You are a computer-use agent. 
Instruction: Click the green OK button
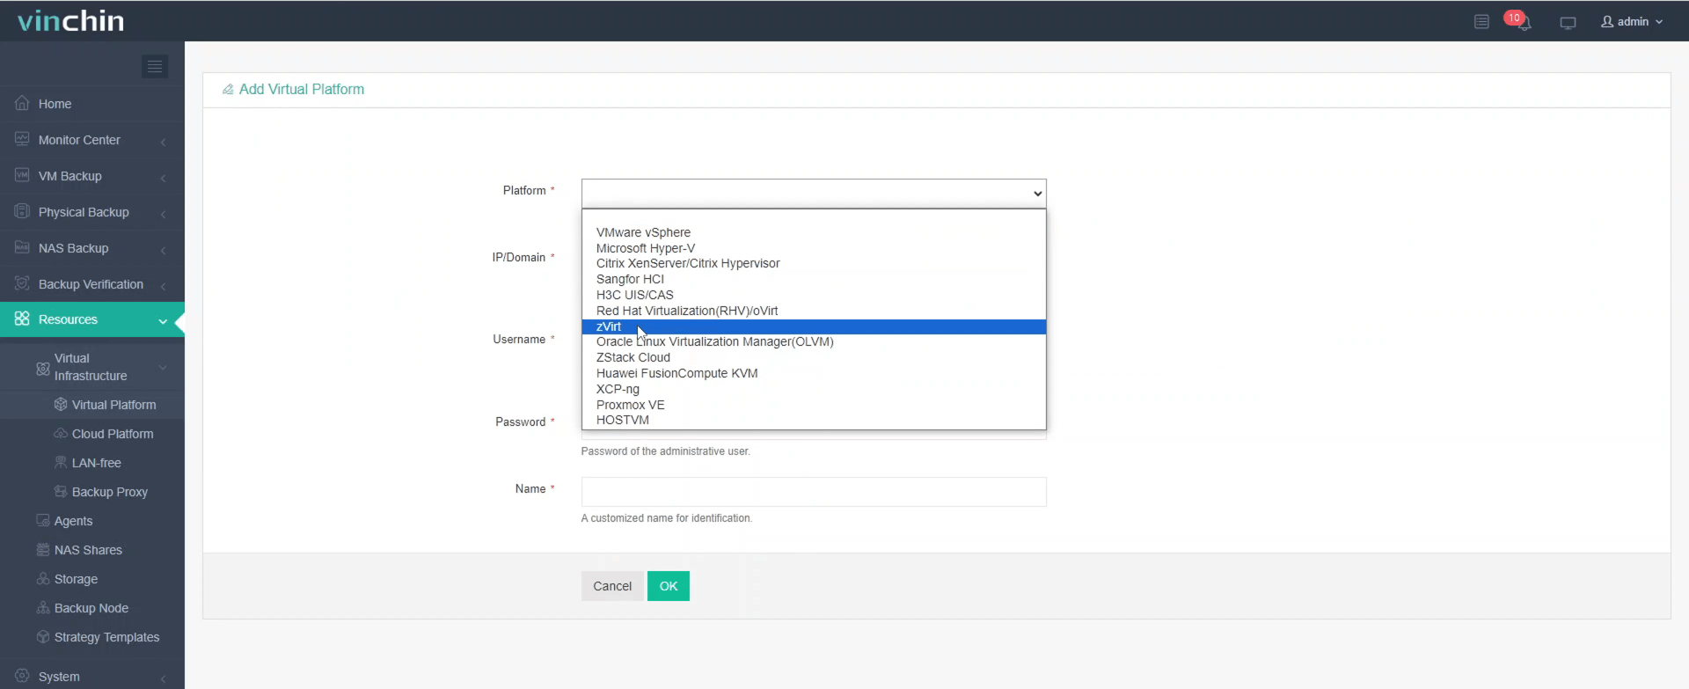pos(669,586)
